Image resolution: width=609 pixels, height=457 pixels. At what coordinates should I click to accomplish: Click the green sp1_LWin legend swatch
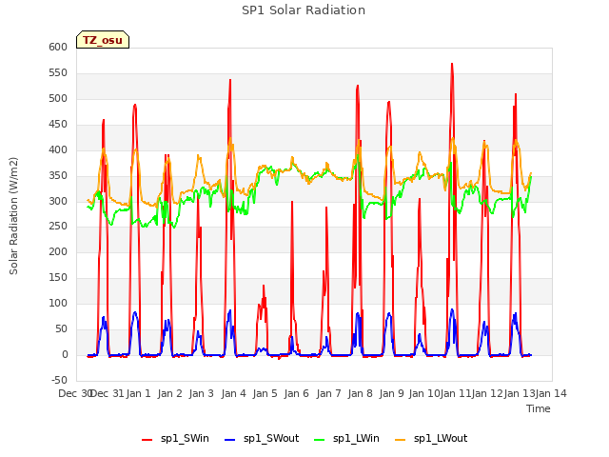320,440
